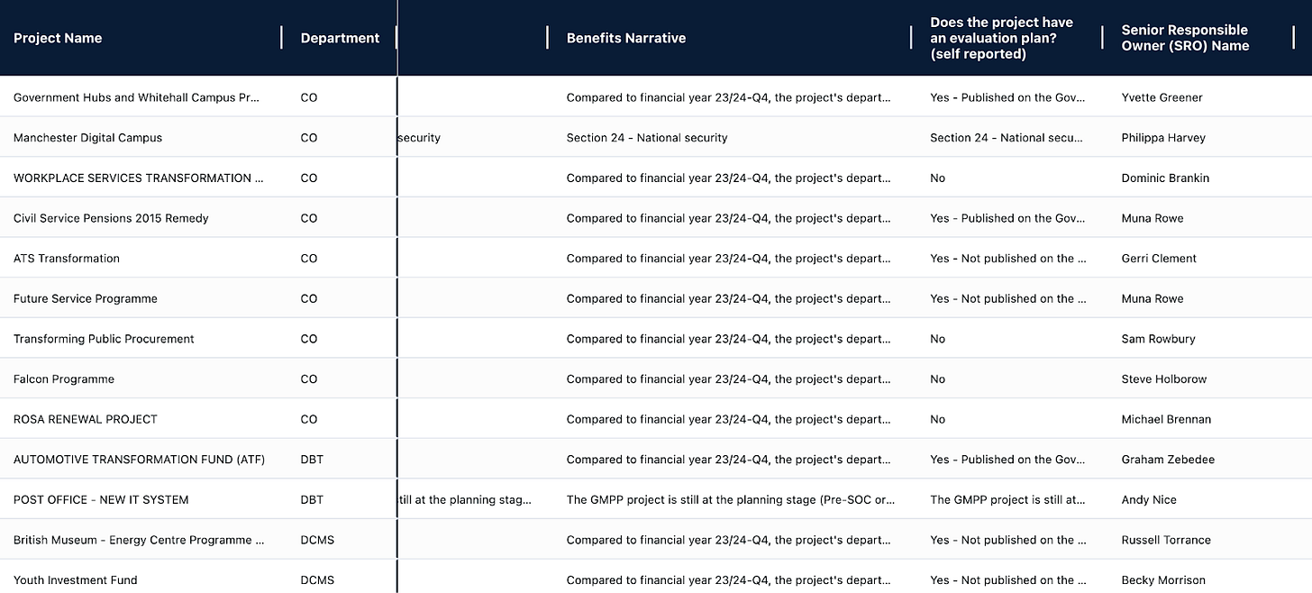This screenshot has height=593, width=1312.
Task: Select POST OFFICE - NEW IT SYSTEM
Action: (x=101, y=499)
